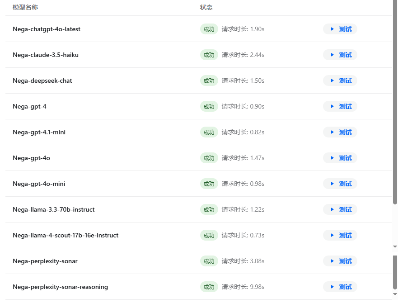Screen dimensions: 398x303
Task: Click request duration 3.08s text
Action: coord(243,261)
